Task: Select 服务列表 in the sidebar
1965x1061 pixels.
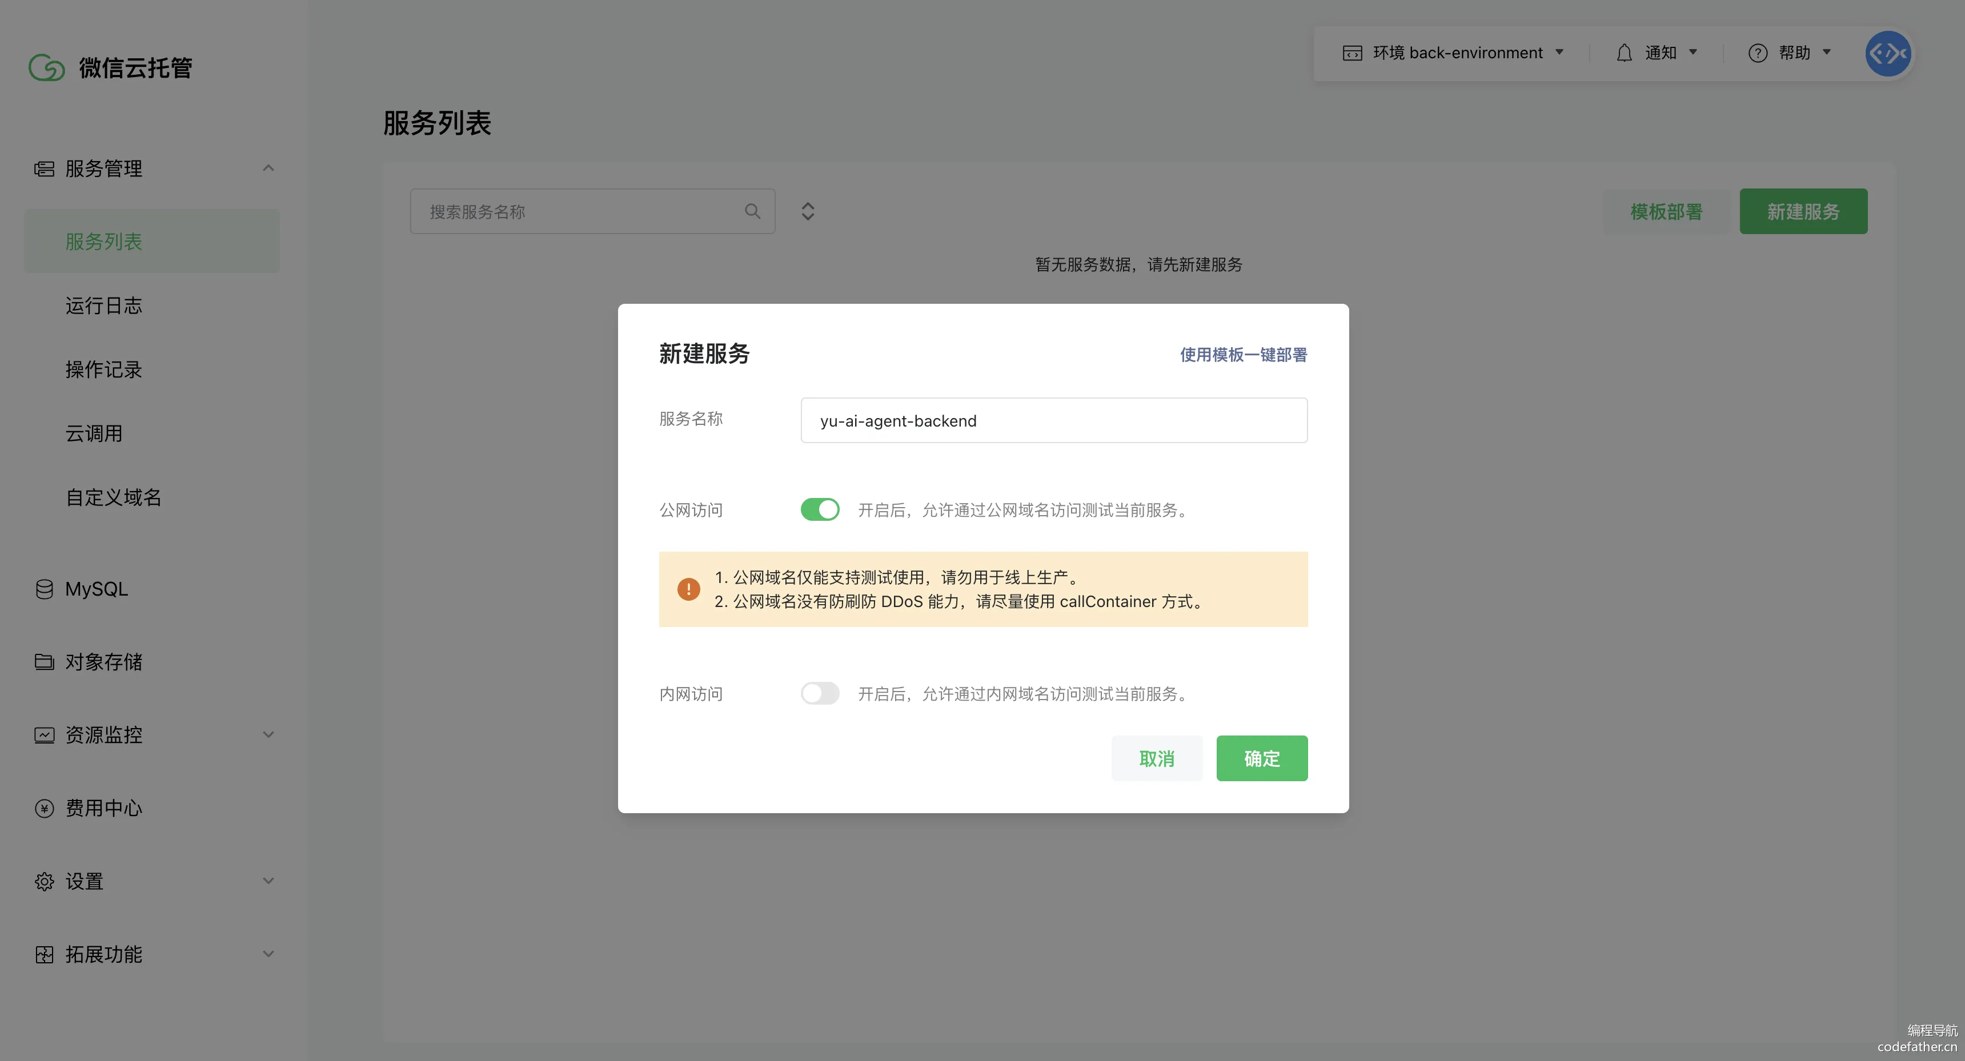Action: [152, 241]
